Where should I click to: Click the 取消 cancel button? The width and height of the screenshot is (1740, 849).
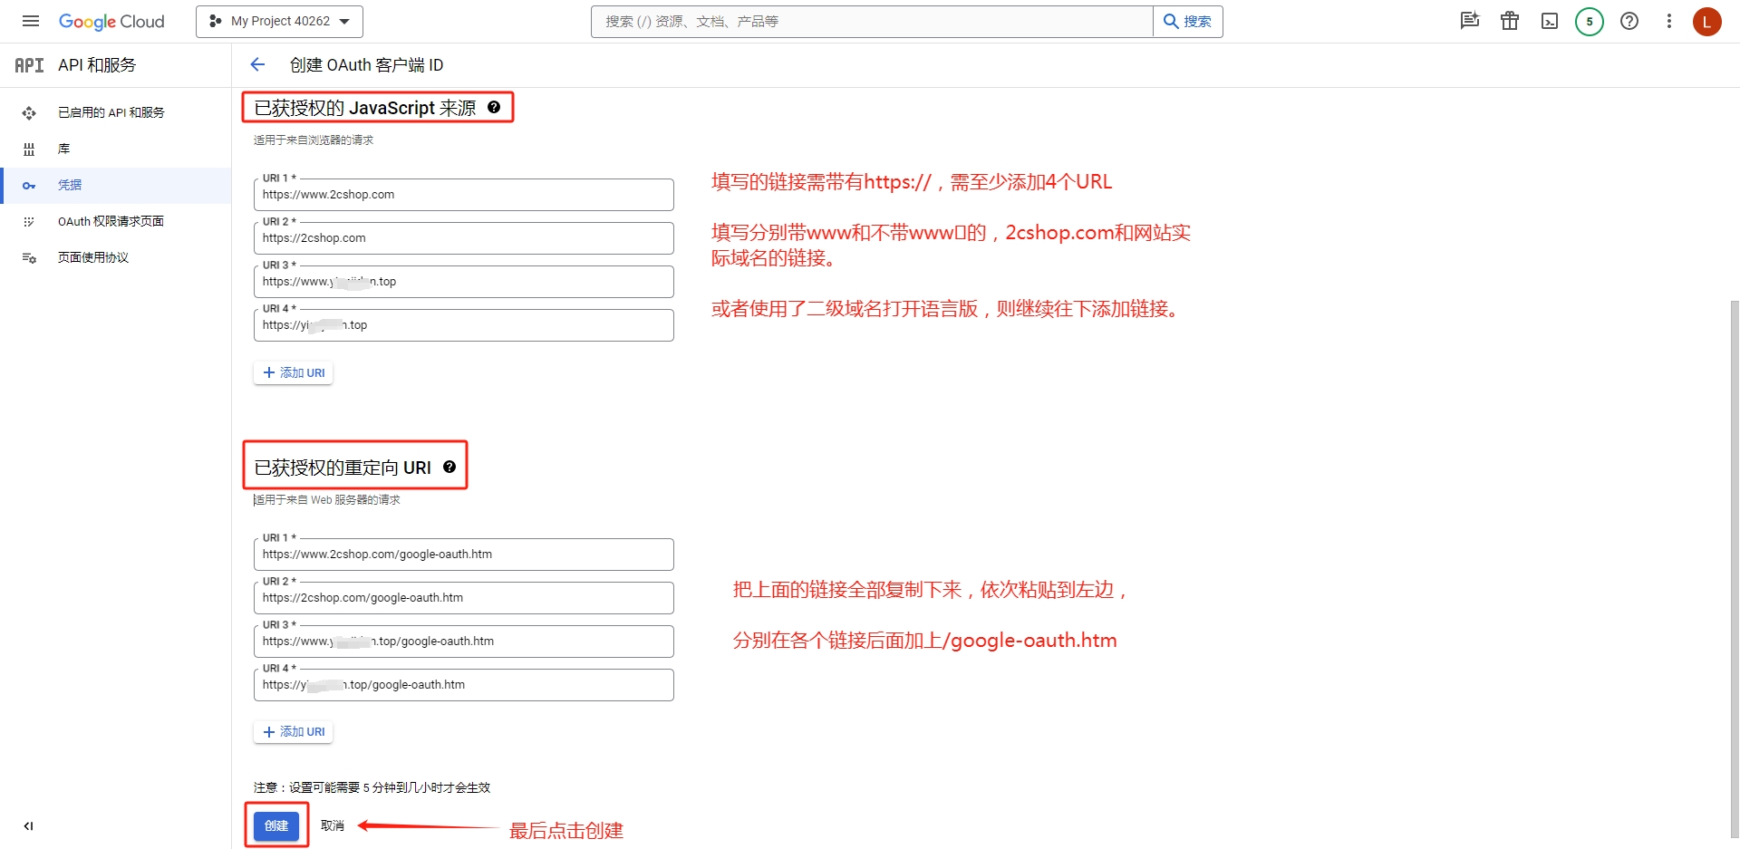click(x=333, y=825)
